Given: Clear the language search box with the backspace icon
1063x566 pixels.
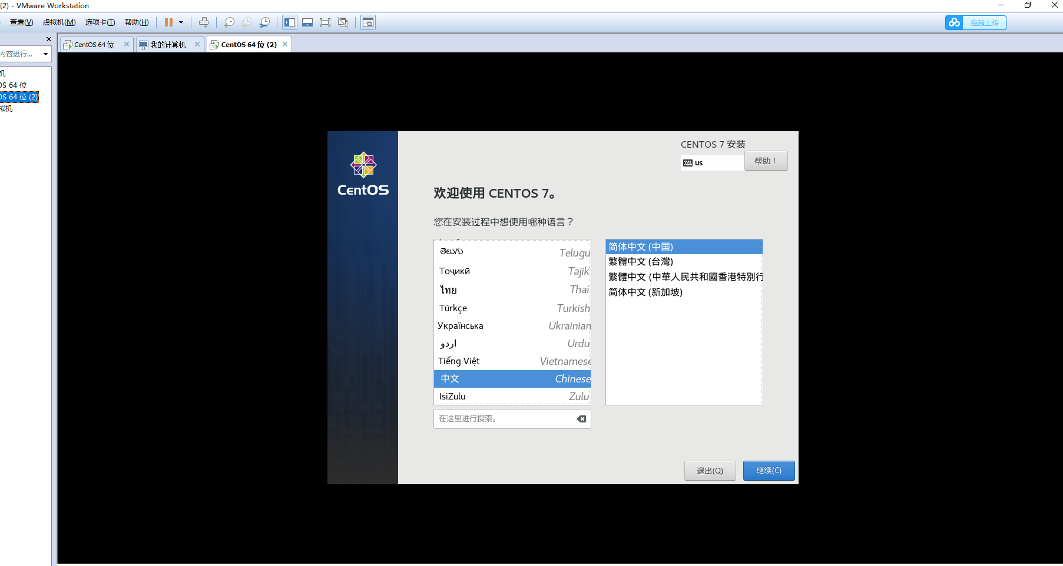Looking at the screenshot, I should (581, 419).
